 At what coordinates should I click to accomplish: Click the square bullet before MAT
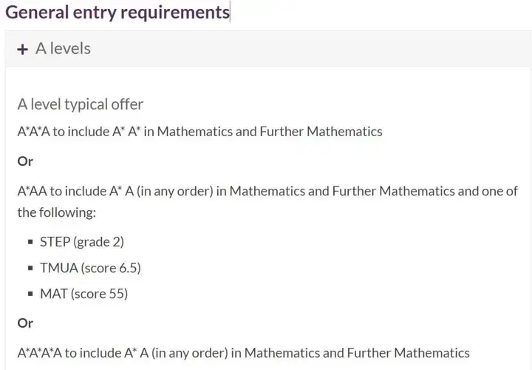[x=30, y=294]
